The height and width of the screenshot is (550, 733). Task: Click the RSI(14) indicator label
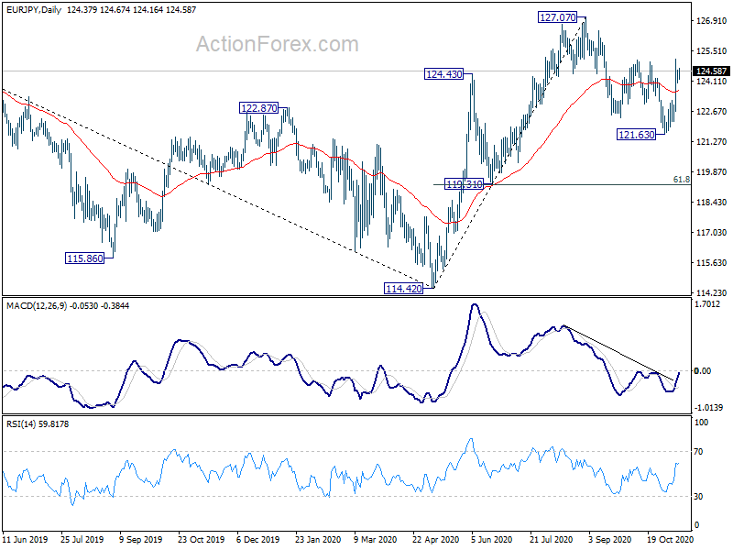[21, 424]
